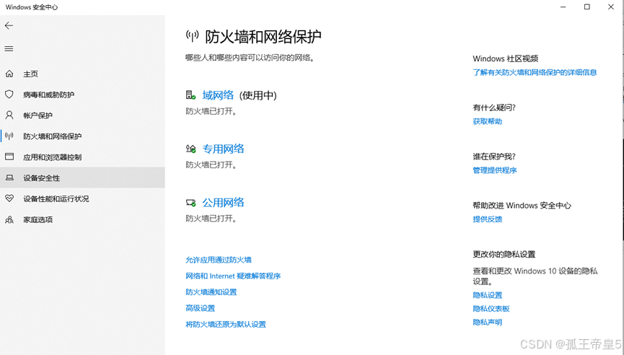Click 管理提供程序 link
Viewport: 624px width, 355px height.
click(495, 170)
